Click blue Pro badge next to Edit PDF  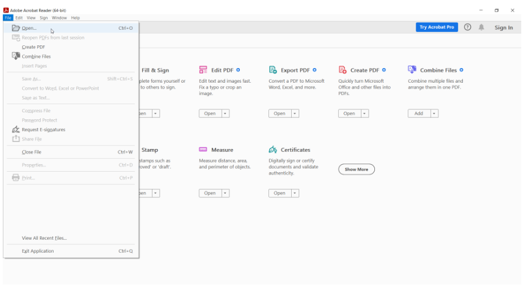pos(238,70)
